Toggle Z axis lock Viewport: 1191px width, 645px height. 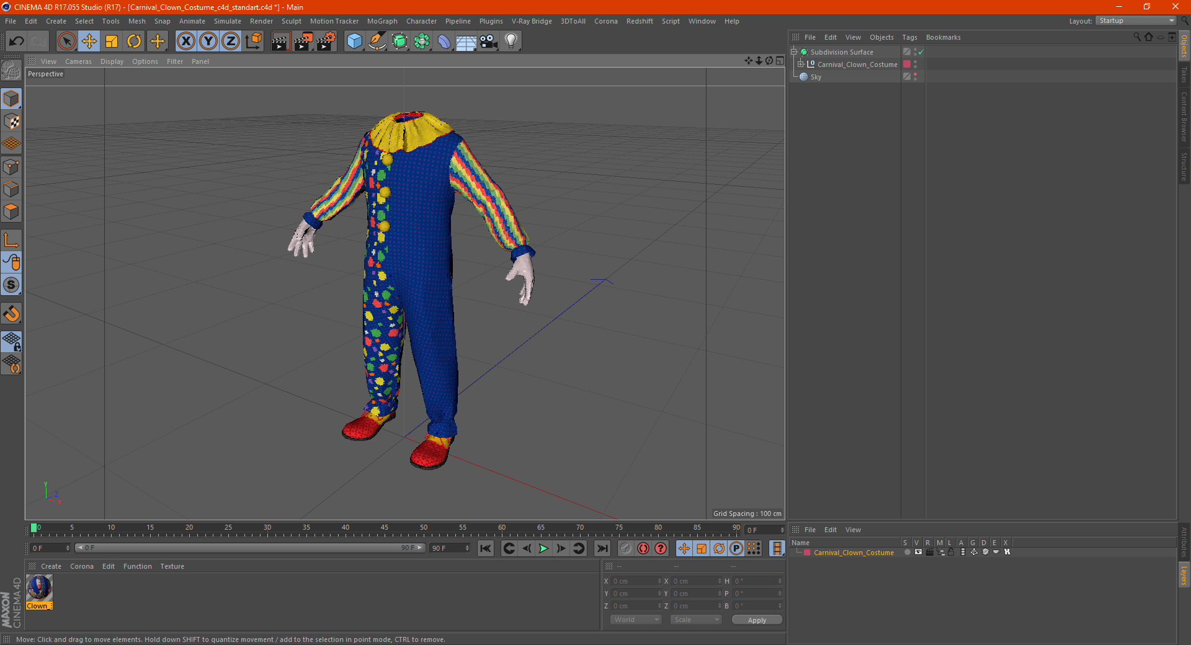231,42
